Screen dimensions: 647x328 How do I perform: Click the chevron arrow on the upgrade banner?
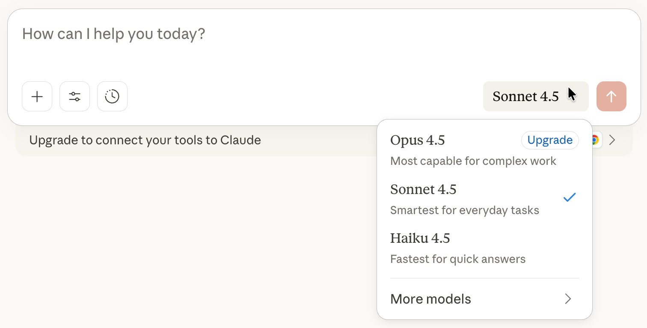[612, 140]
